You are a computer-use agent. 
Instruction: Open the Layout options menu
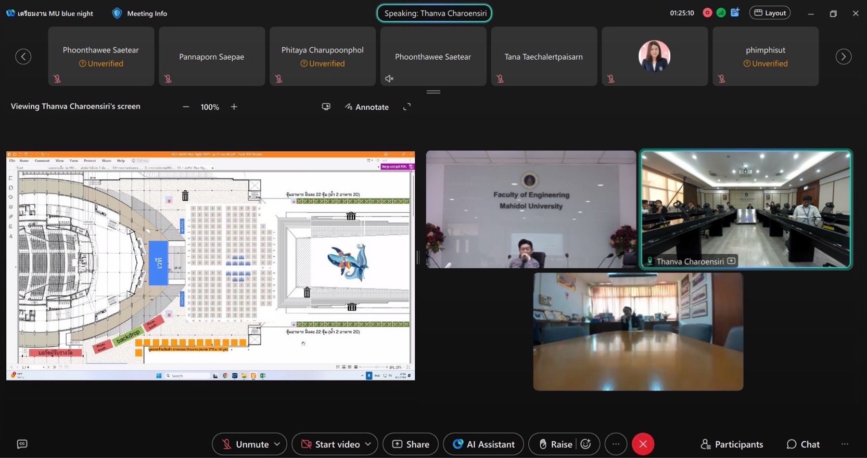pos(770,13)
